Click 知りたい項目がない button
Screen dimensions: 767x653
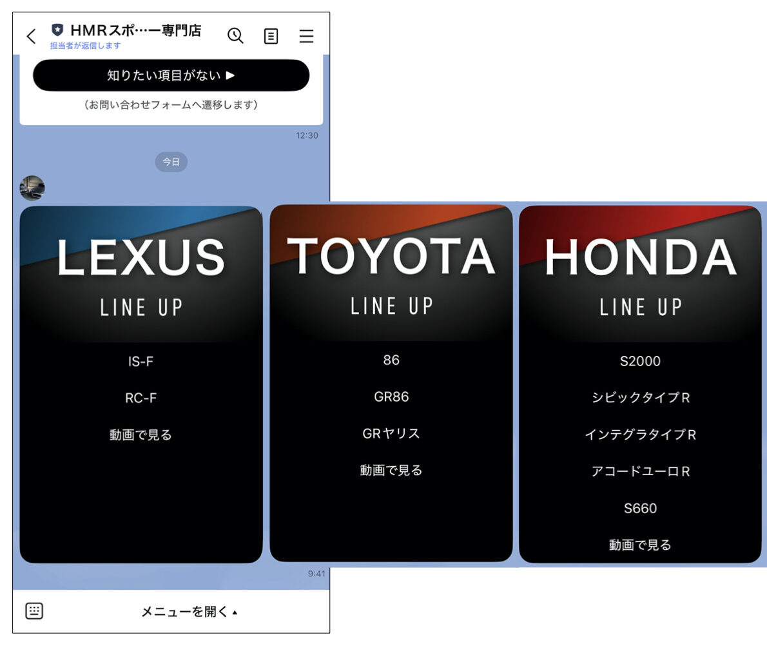(171, 75)
